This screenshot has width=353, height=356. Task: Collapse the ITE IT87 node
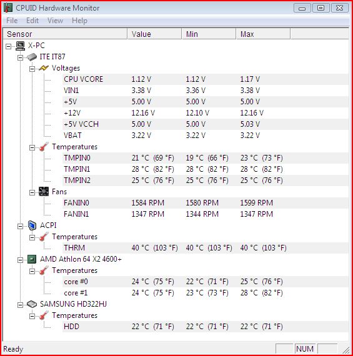pyautogui.click(x=20, y=57)
